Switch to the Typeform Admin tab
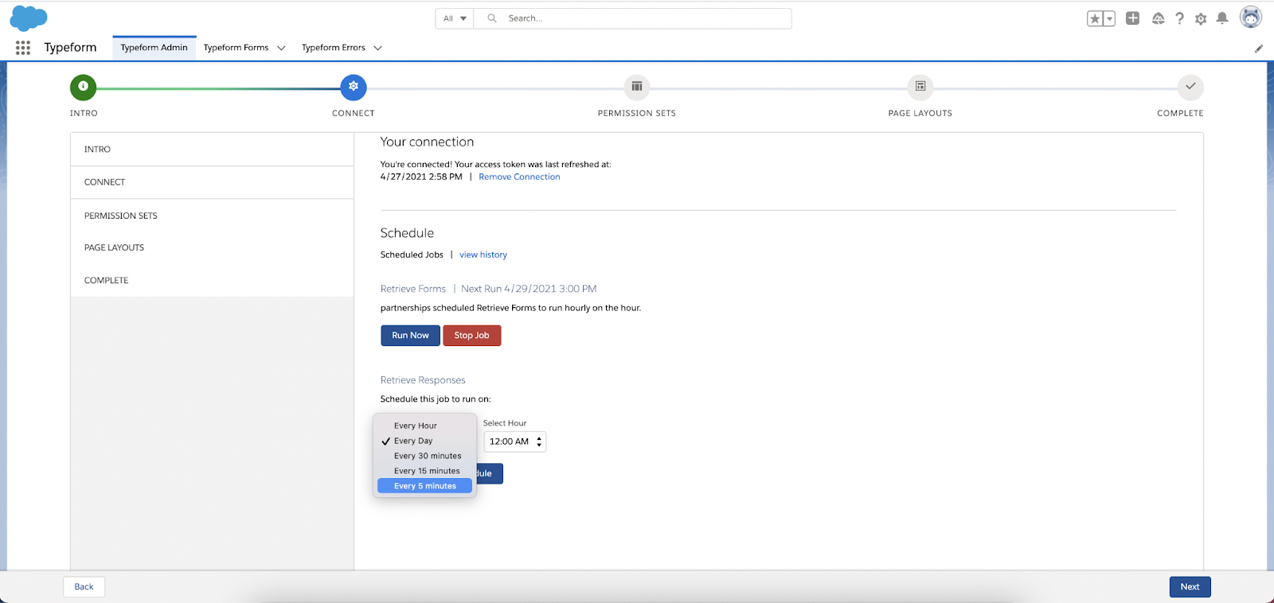The width and height of the screenshot is (1274, 603). pyautogui.click(x=154, y=48)
